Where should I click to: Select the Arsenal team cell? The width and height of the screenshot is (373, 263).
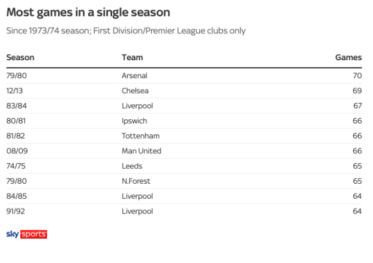(x=134, y=76)
